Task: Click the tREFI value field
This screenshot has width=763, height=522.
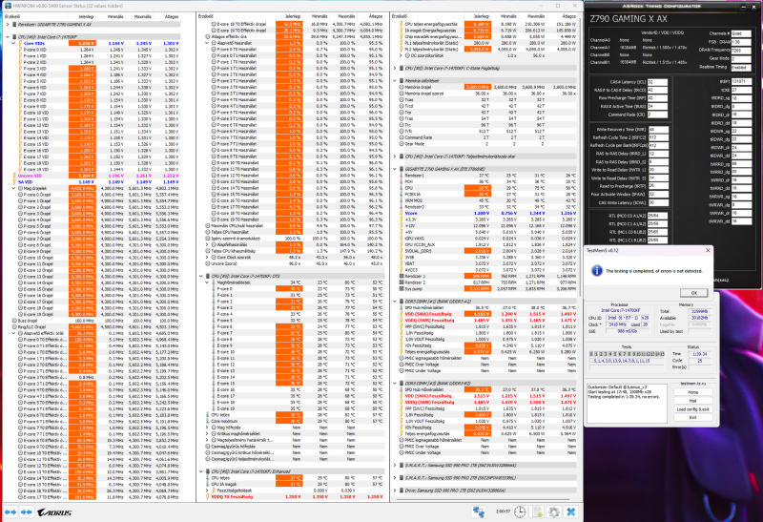Action: click(741, 82)
